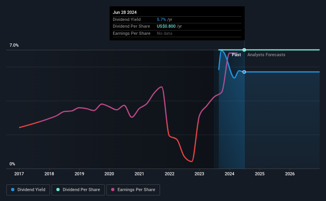The image size is (326, 201).
Task: Click the tooltip 'Earnings Per Share' row label
Action: 131,33
